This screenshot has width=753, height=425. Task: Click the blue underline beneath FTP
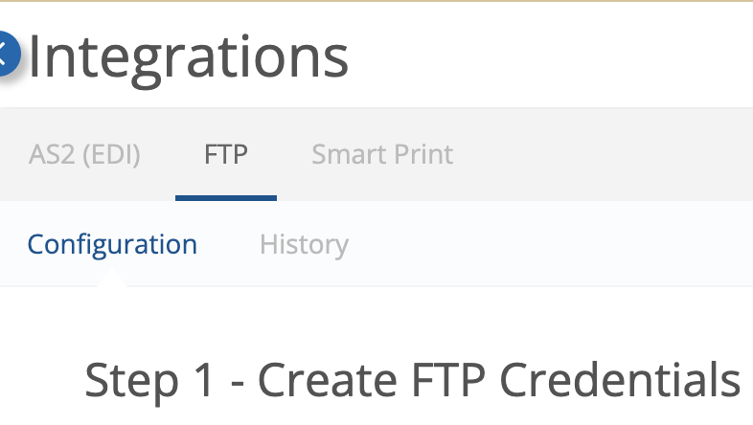(226, 198)
